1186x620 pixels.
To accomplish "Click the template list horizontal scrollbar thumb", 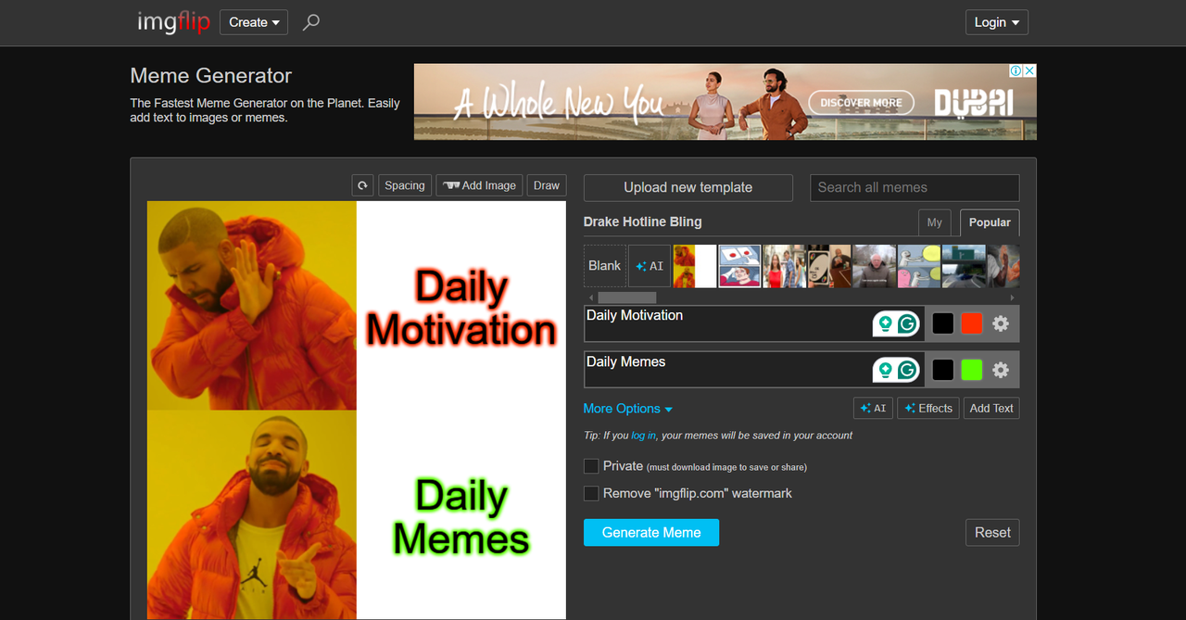I will point(626,297).
